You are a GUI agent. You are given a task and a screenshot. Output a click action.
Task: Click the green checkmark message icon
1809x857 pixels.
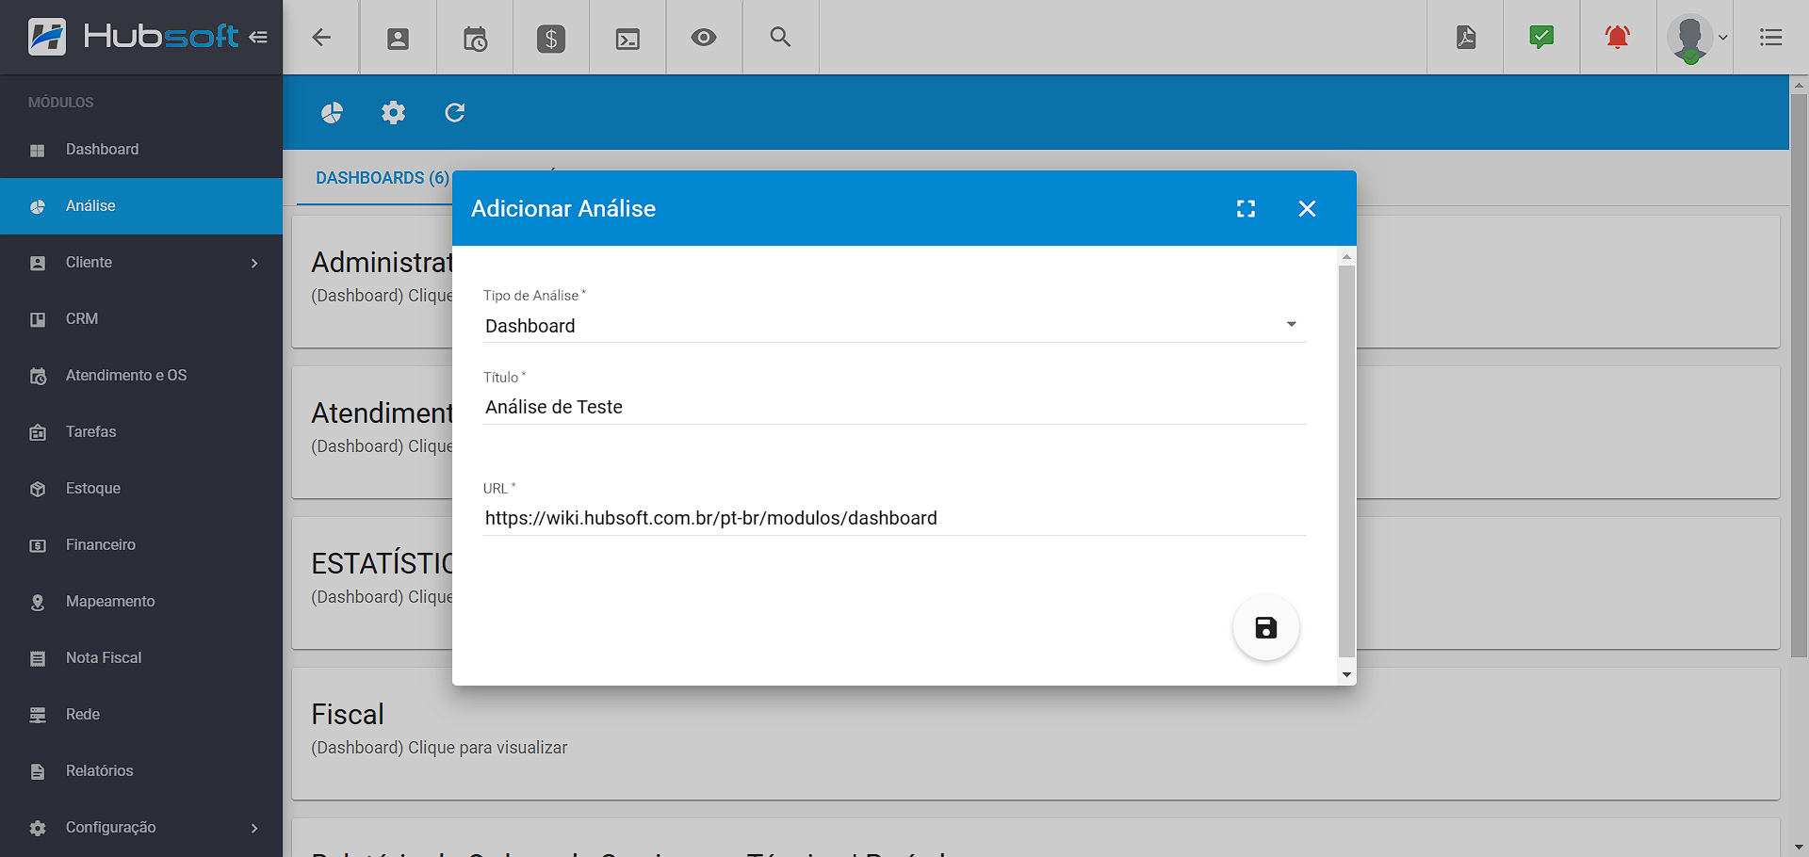(1541, 37)
